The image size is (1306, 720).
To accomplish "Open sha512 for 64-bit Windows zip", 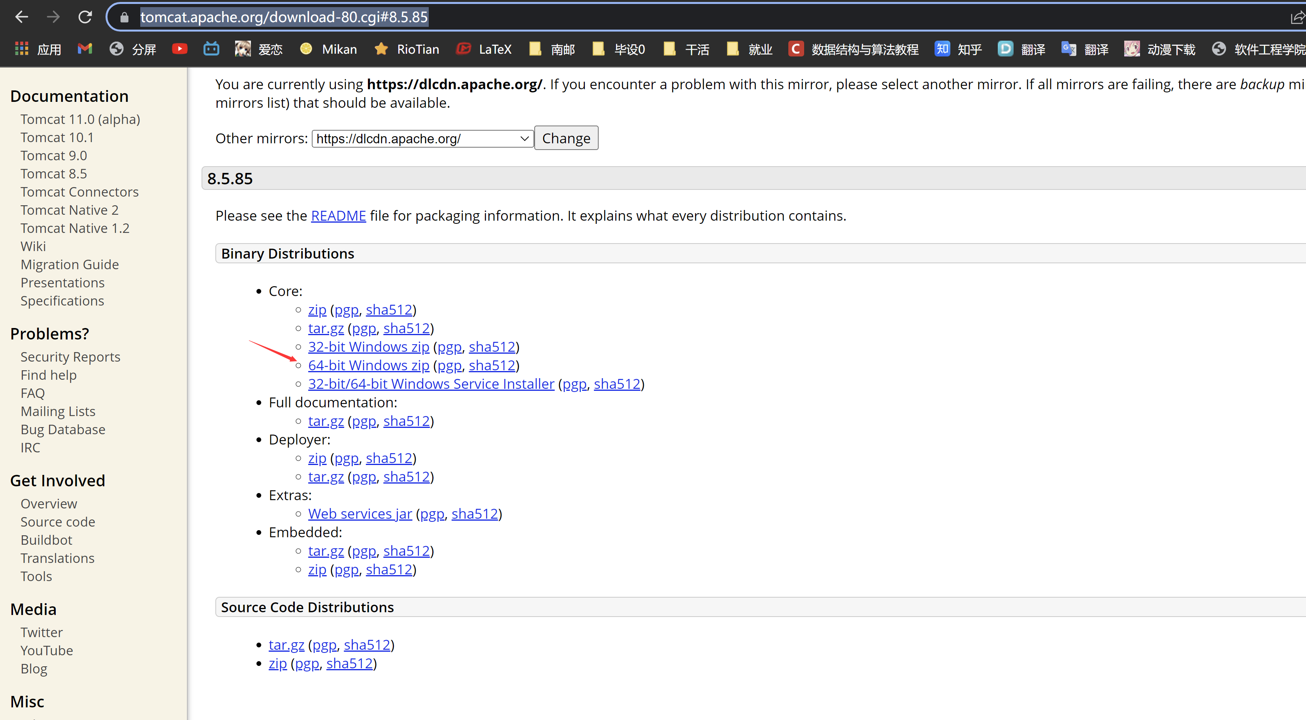I will coord(492,365).
